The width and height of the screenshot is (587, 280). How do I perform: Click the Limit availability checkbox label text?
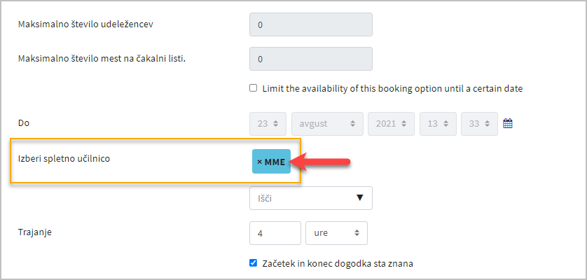392,89
